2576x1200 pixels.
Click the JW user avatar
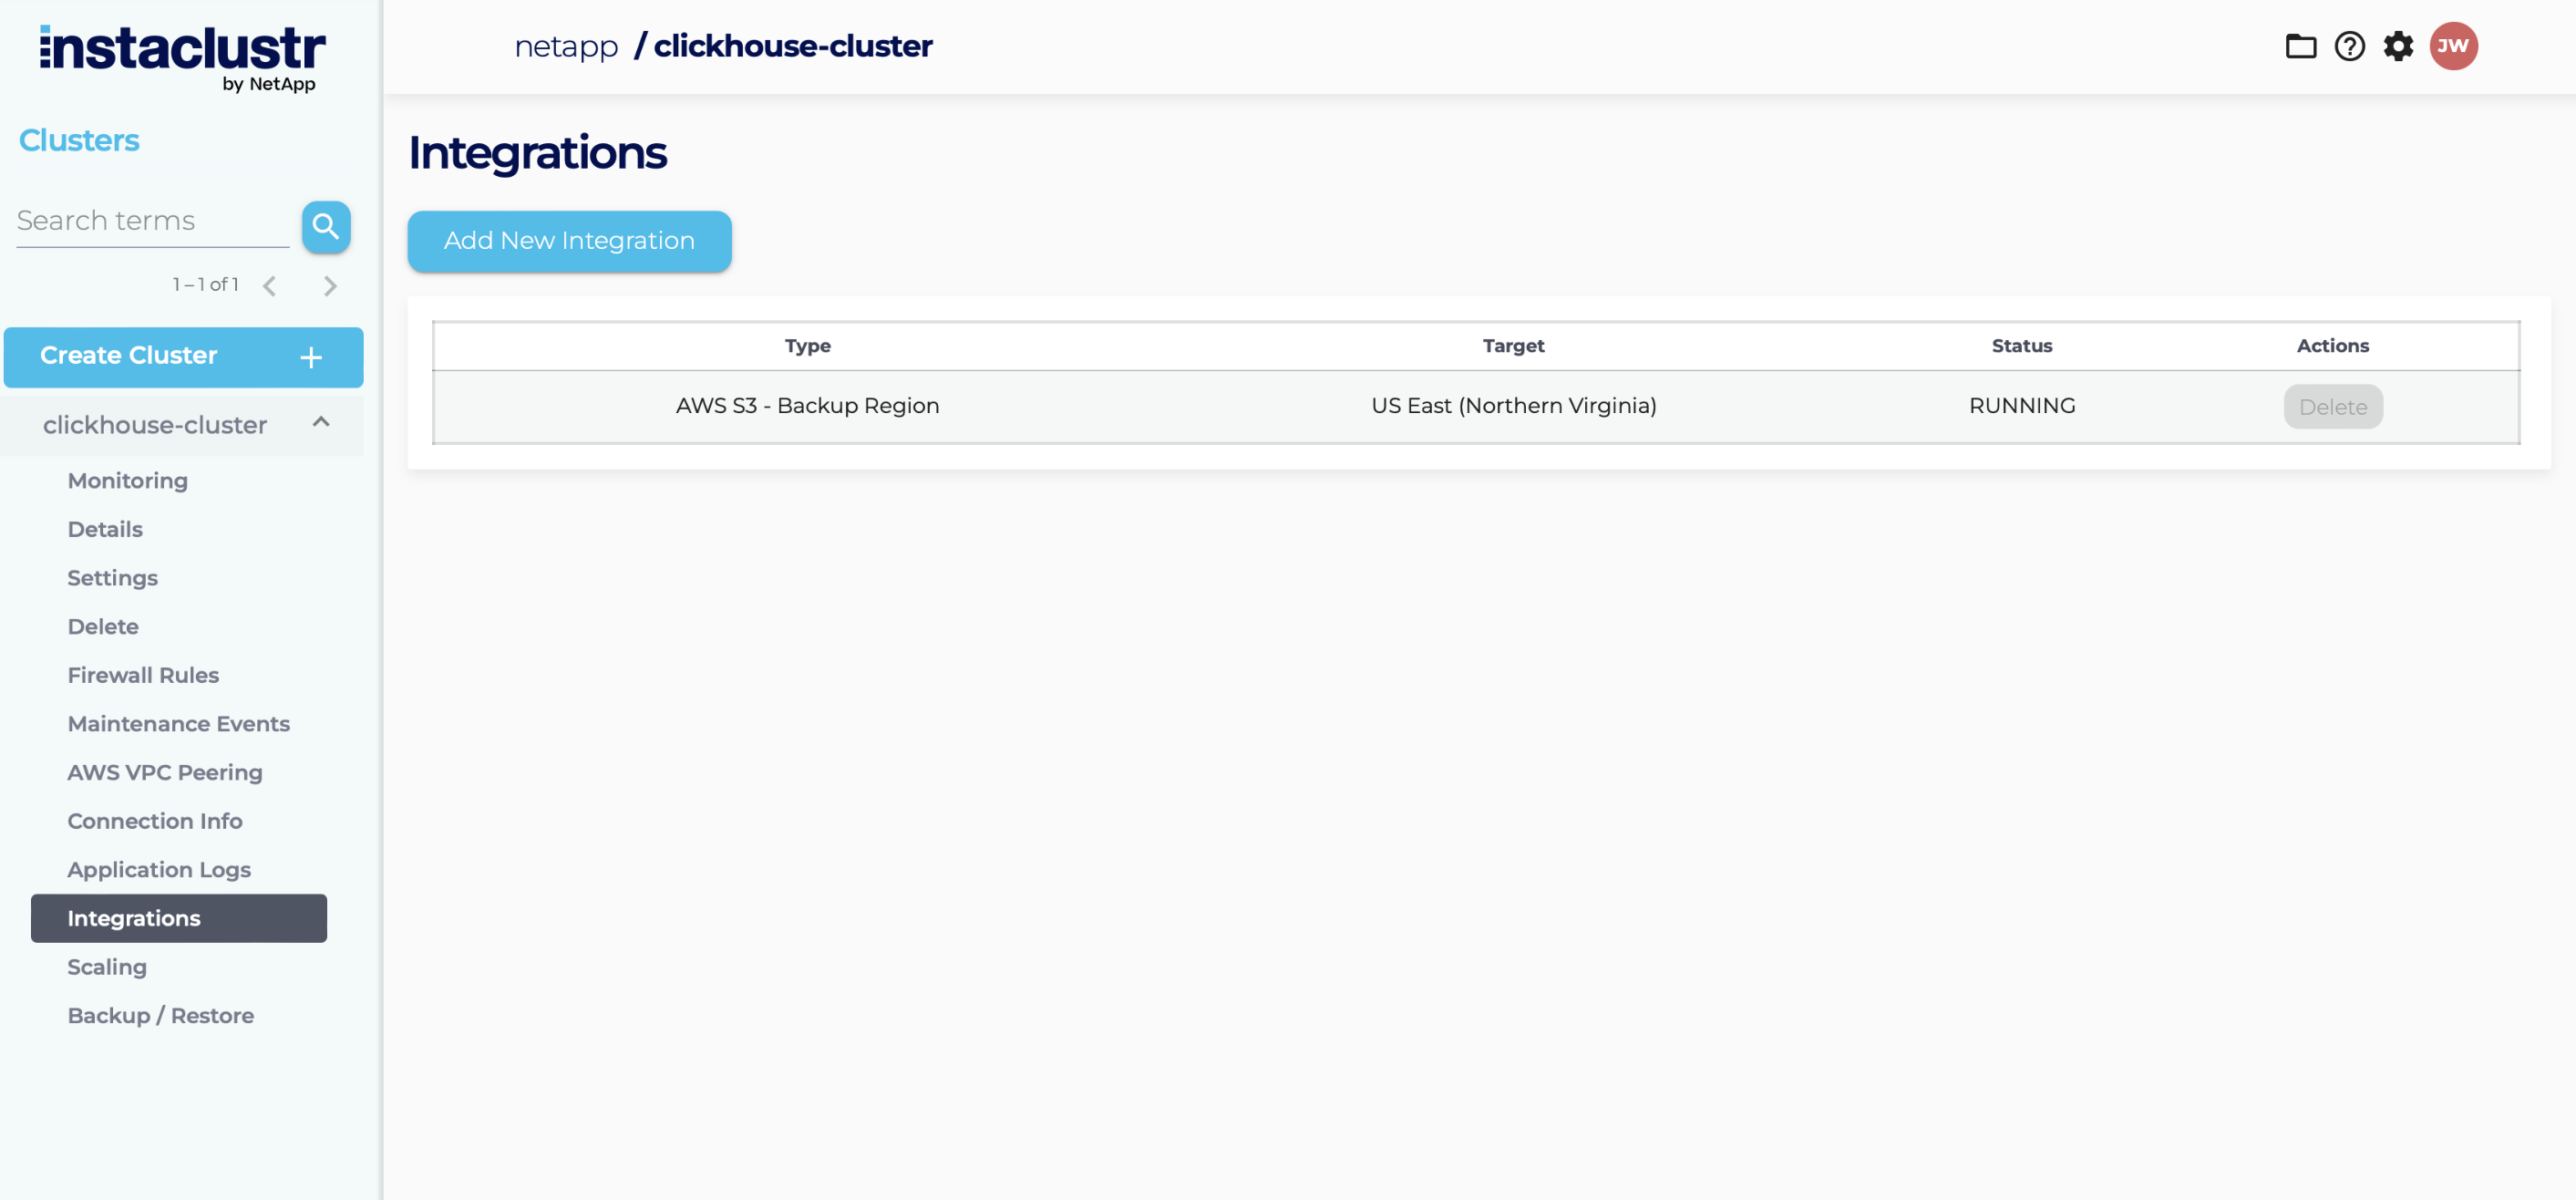pyautogui.click(x=2453, y=46)
